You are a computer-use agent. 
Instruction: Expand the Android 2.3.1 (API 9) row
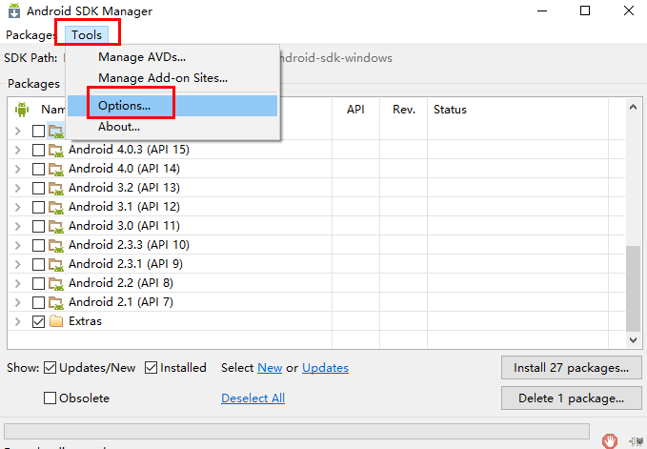click(18, 264)
